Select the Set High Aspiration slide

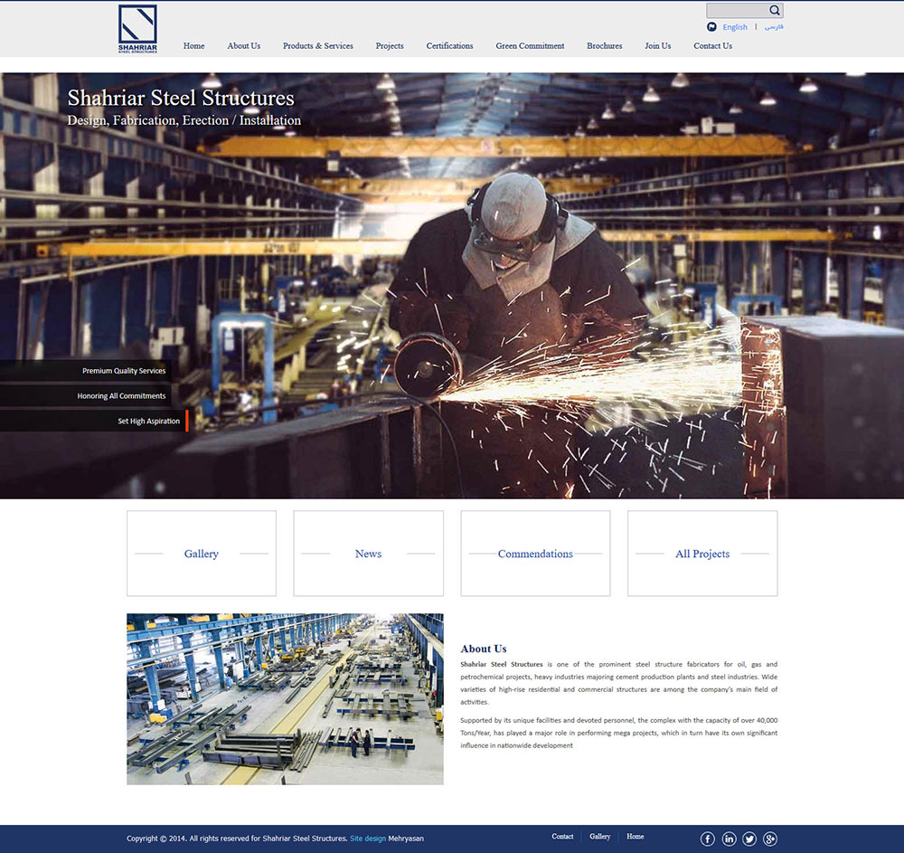coord(94,421)
